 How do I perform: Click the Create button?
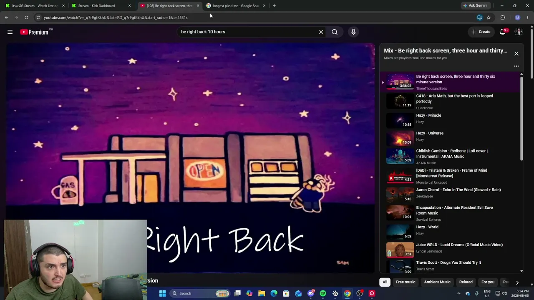pyautogui.click(x=481, y=32)
